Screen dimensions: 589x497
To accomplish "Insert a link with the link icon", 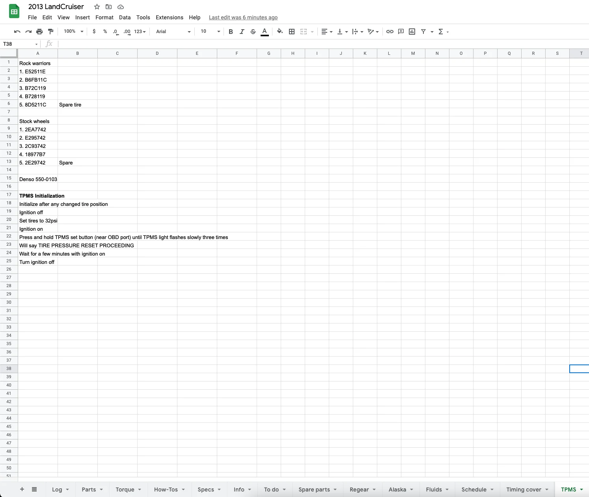I will [390, 32].
